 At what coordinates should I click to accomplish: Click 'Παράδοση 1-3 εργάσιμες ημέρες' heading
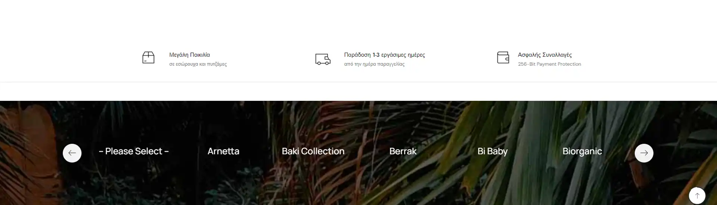[x=384, y=55]
